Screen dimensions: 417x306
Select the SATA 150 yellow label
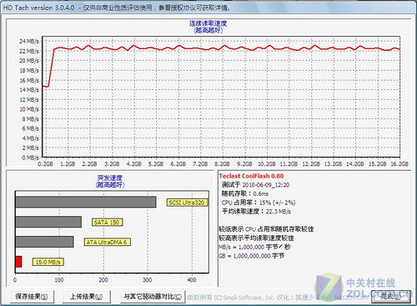click(x=107, y=223)
